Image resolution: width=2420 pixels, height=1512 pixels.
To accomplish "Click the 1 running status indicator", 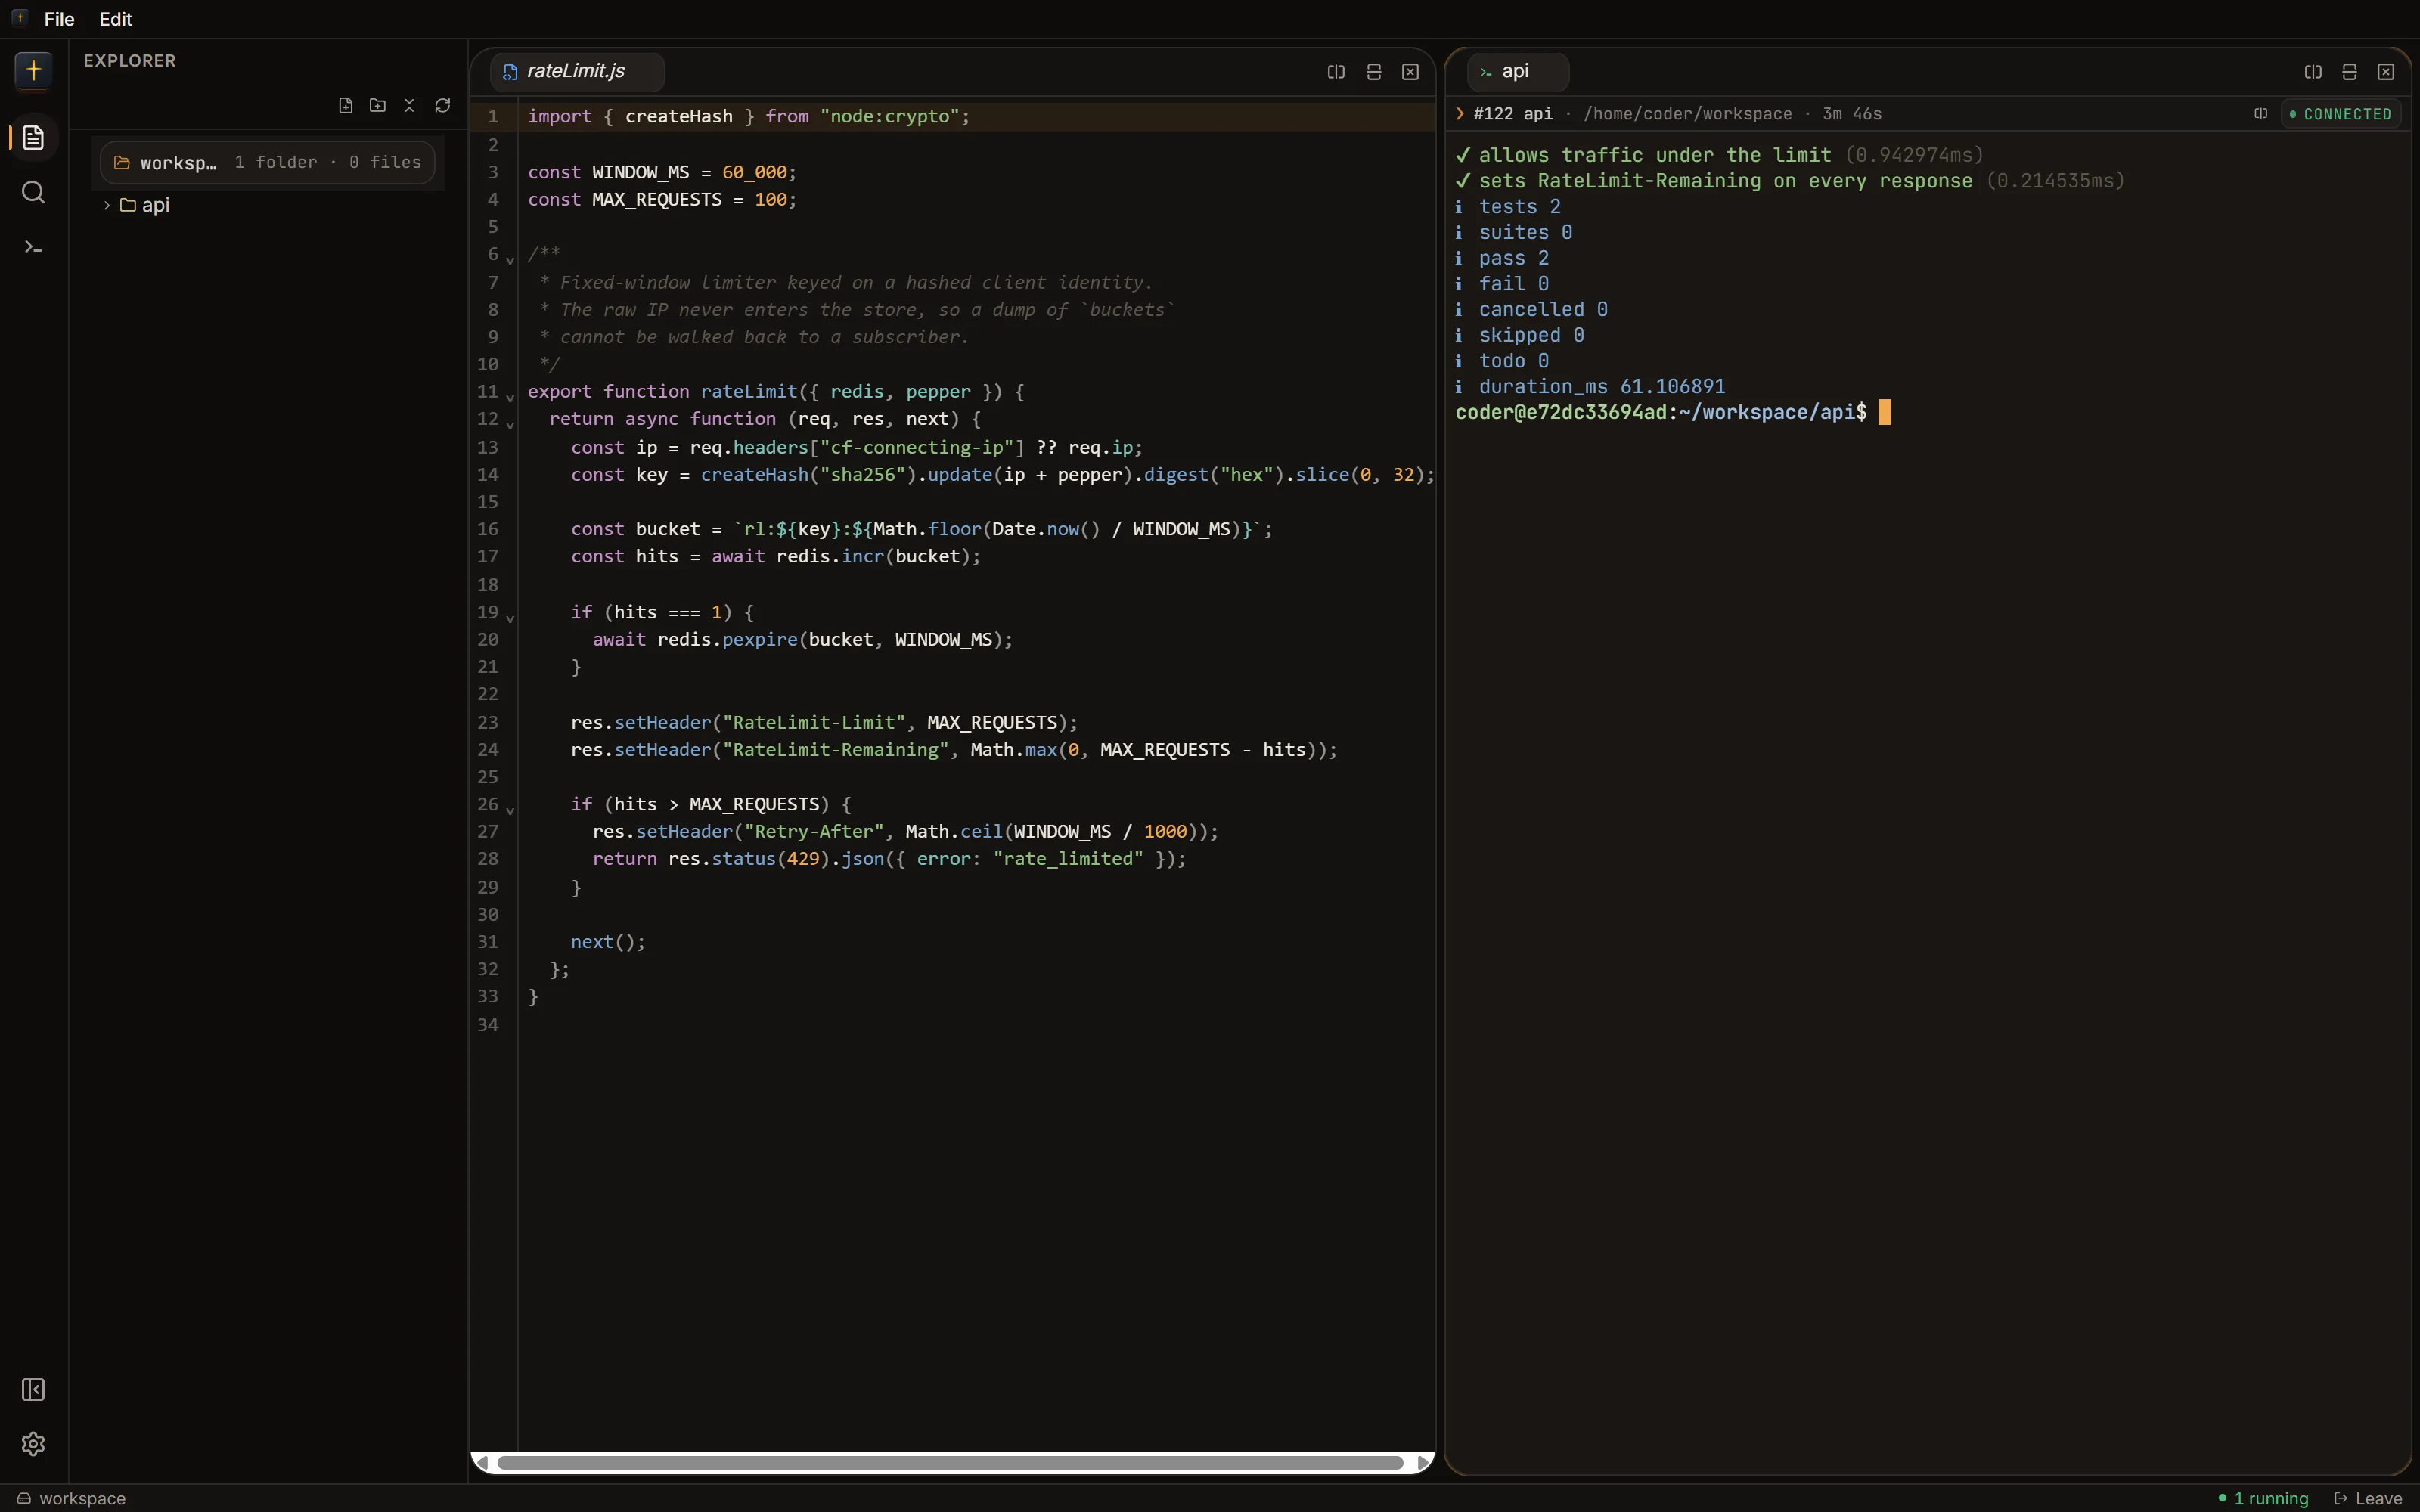I will [x=2263, y=1498].
